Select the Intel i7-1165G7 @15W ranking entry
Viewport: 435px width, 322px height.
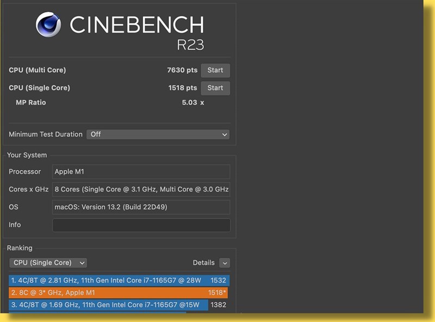point(118,305)
